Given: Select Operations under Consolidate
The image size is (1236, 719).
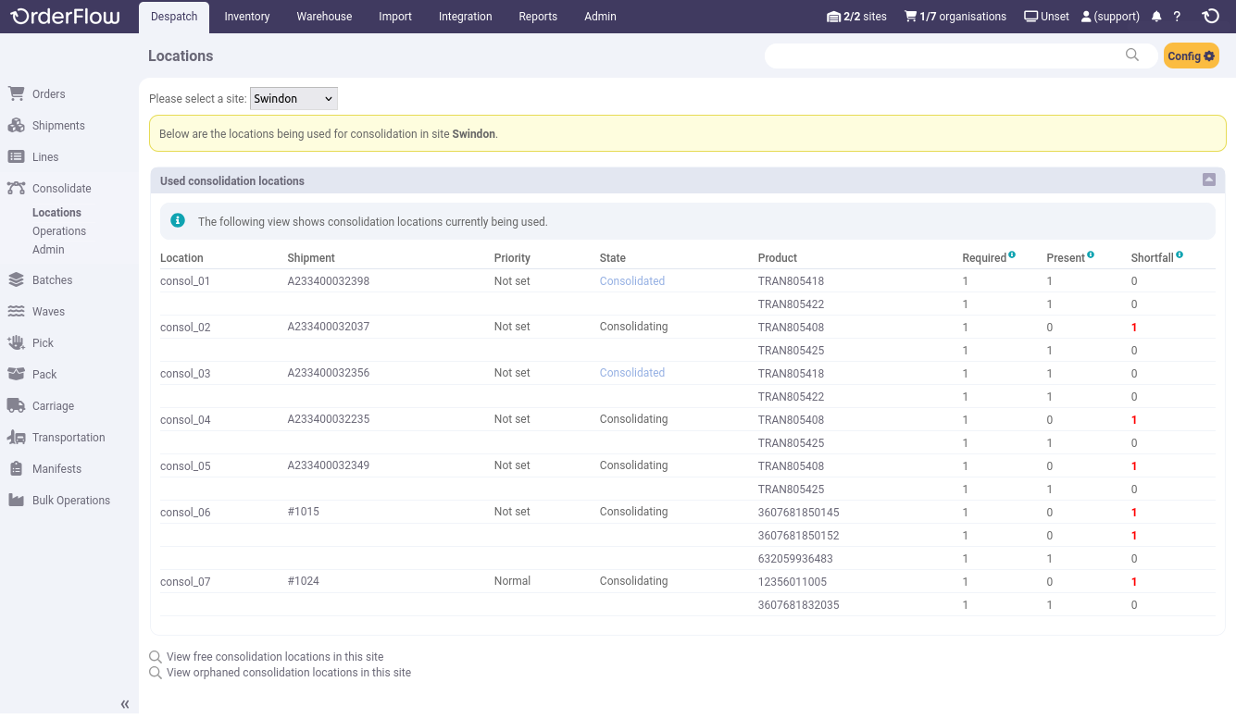Looking at the screenshot, I should click(x=59, y=231).
